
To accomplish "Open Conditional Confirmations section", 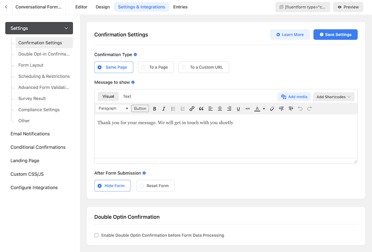I will coord(38,147).
